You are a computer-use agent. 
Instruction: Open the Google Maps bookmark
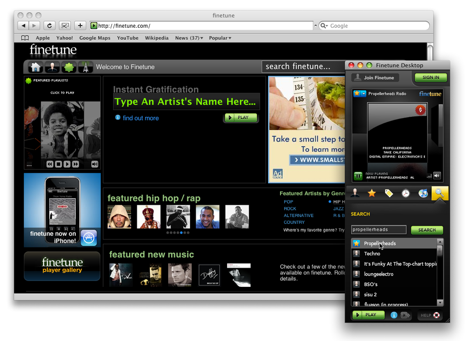95,38
